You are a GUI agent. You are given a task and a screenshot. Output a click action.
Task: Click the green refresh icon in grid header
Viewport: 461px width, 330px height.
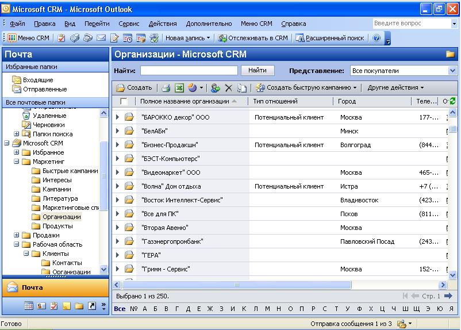click(x=452, y=101)
